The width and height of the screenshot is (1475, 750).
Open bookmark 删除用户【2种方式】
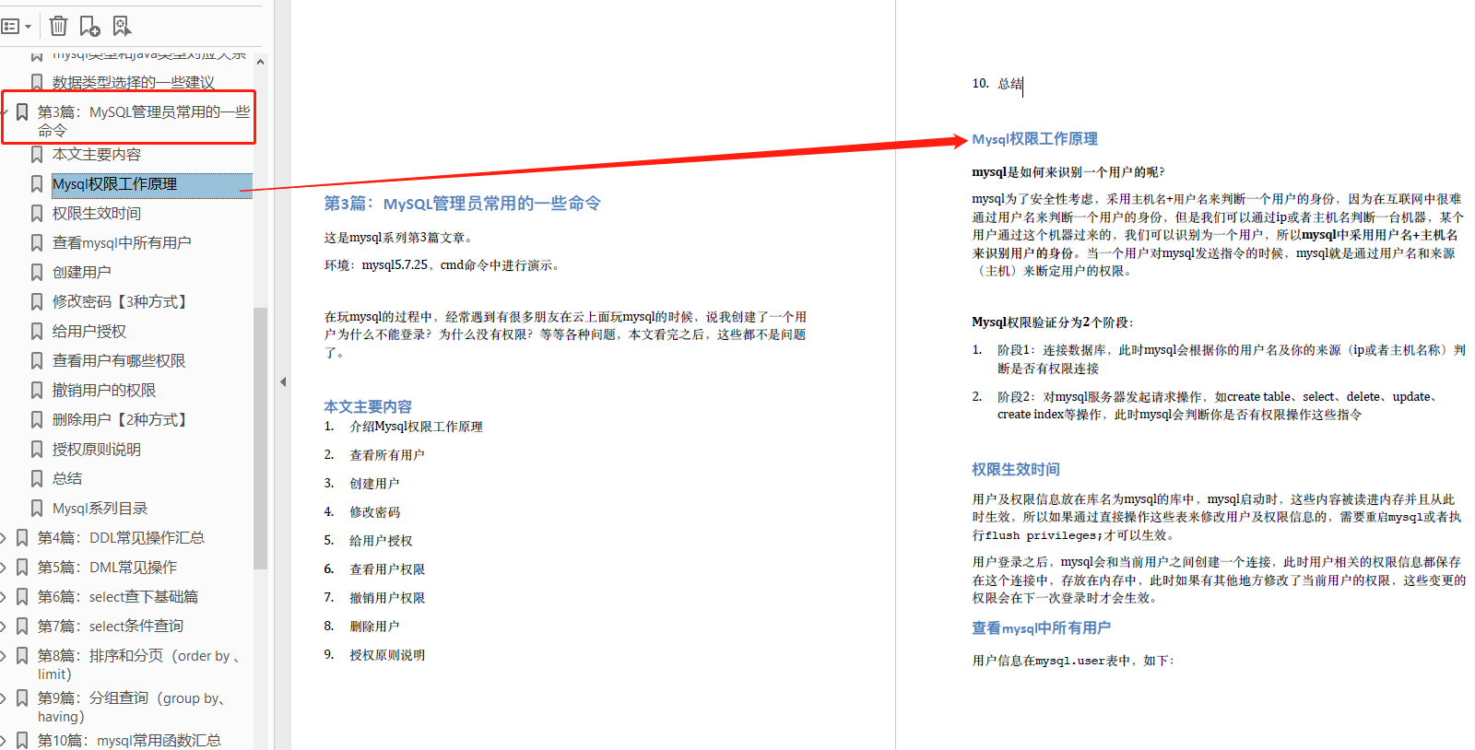[x=122, y=420]
